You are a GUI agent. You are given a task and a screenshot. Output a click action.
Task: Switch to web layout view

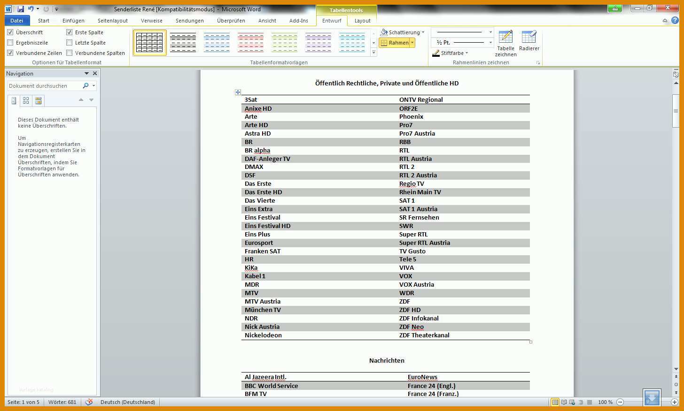tap(572, 402)
